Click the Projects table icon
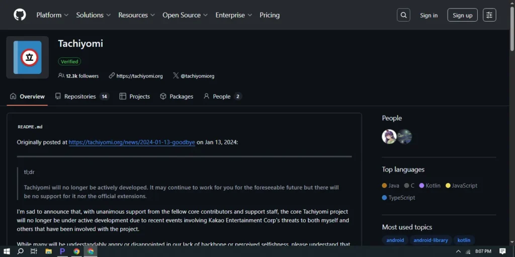Screen dimensions: 515x257 click(x=123, y=96)
